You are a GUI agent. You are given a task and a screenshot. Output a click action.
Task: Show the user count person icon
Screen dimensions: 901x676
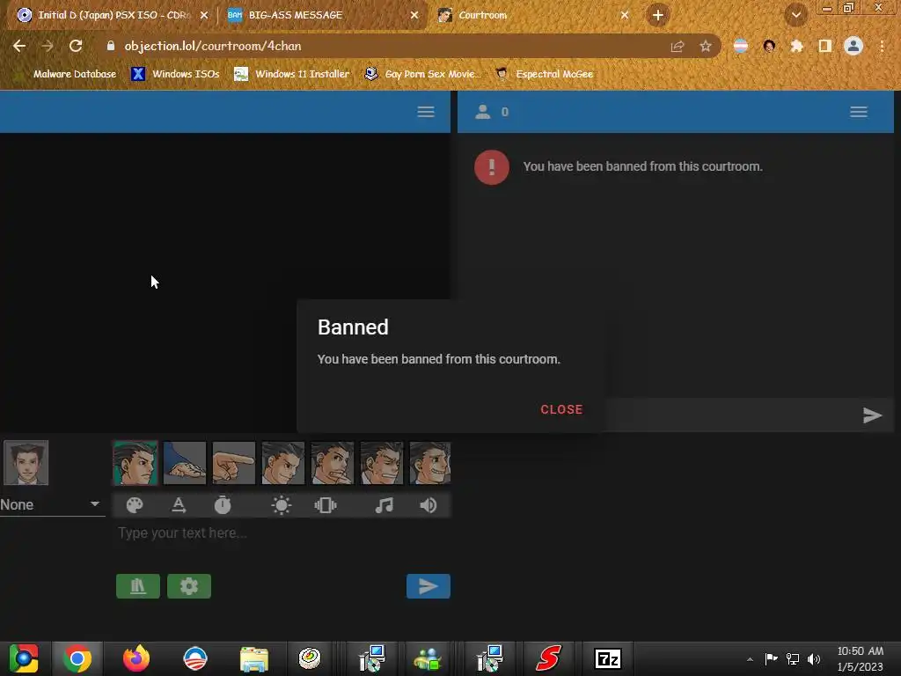pos(483,112)
